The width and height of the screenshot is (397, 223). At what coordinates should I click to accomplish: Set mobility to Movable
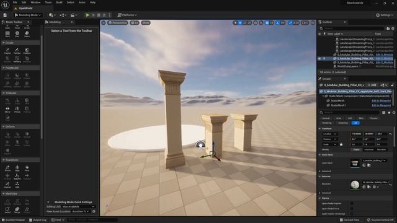tap(381, 149)
